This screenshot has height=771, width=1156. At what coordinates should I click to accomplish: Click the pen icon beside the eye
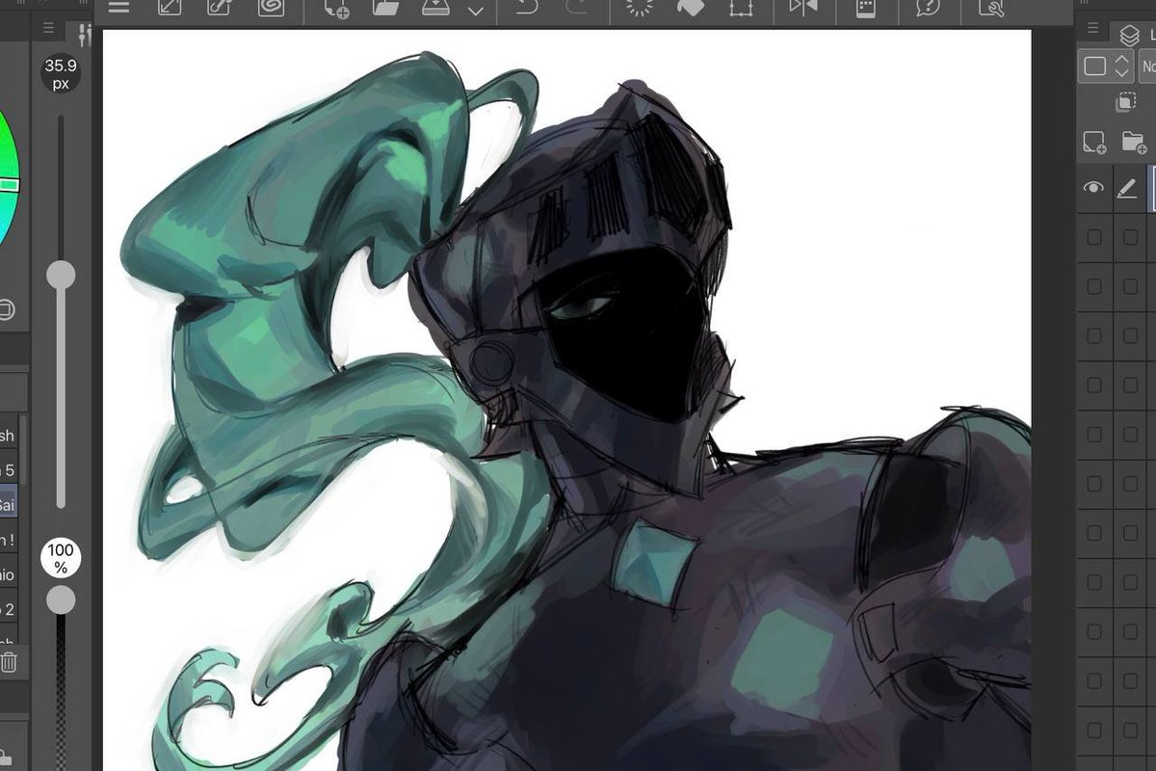[x=1127, y=189]
